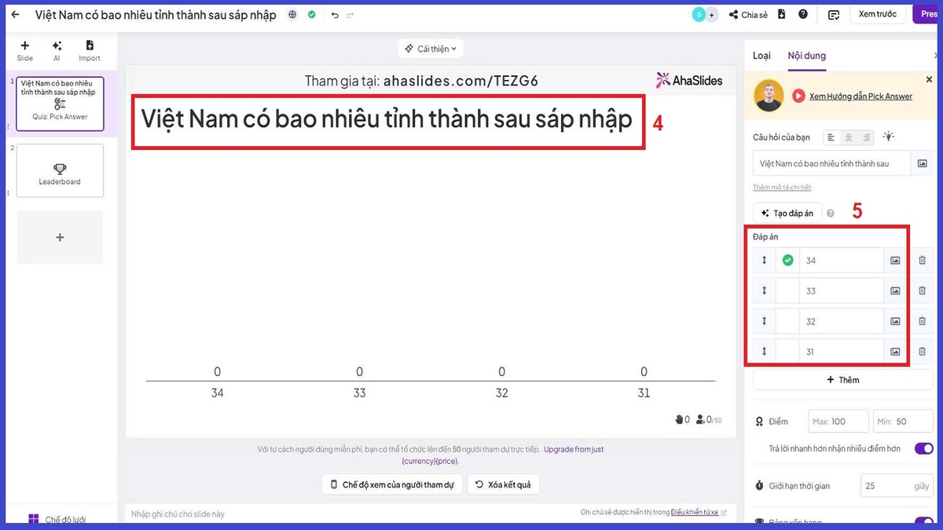
Task: Add a new Slide from the sidebar
Action: coord(25,51)
